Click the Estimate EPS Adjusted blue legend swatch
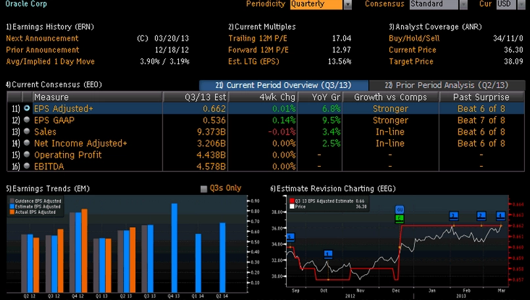Image resolution: width=530 pixels, height=300 pixels. (12, 206)
